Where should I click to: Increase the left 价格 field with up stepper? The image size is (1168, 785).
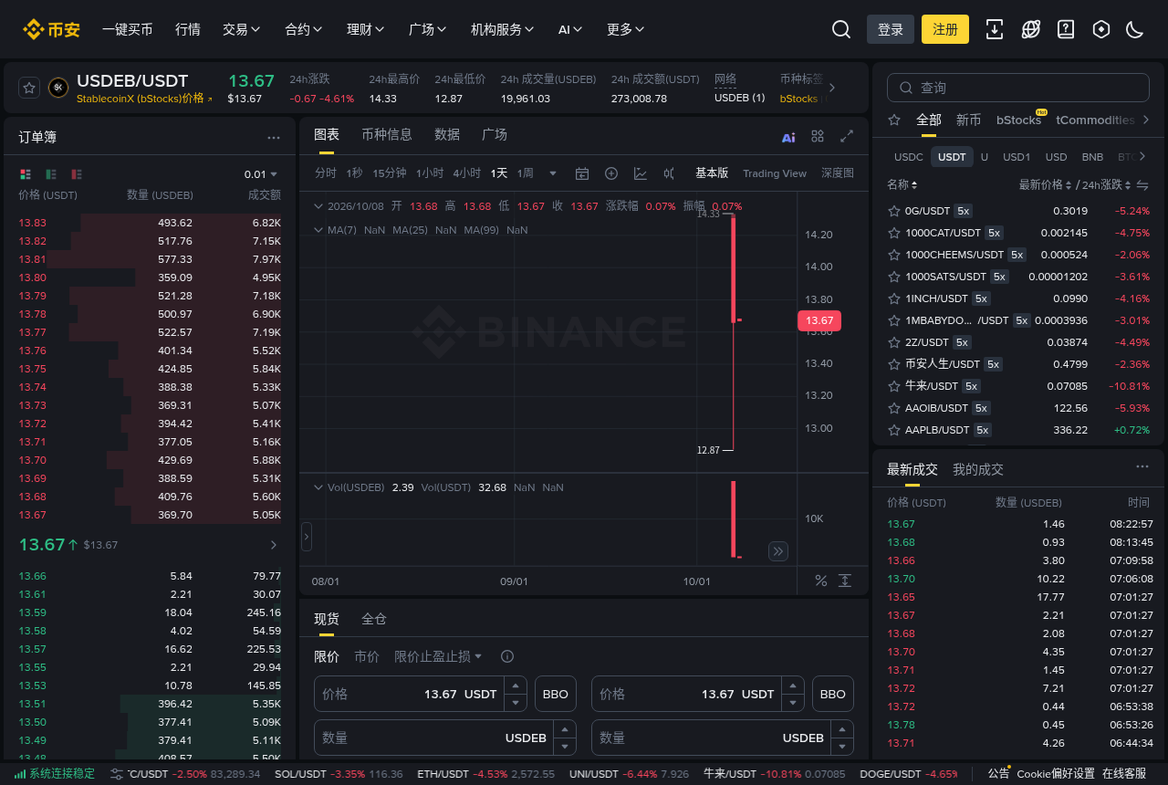tap(516, 686)
